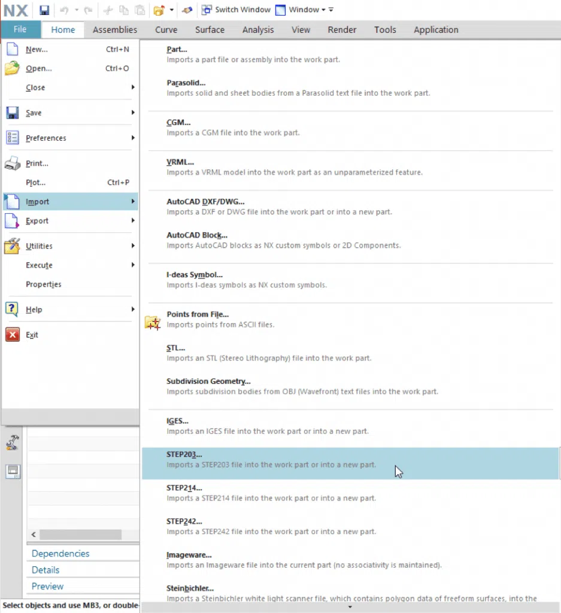Switch to the Curve tab
561x613 pixels.
166,30
